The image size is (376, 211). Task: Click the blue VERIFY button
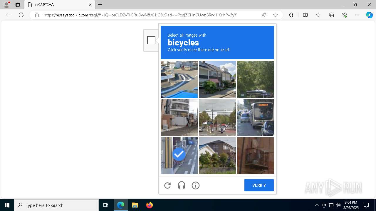(x=259, y=185)
